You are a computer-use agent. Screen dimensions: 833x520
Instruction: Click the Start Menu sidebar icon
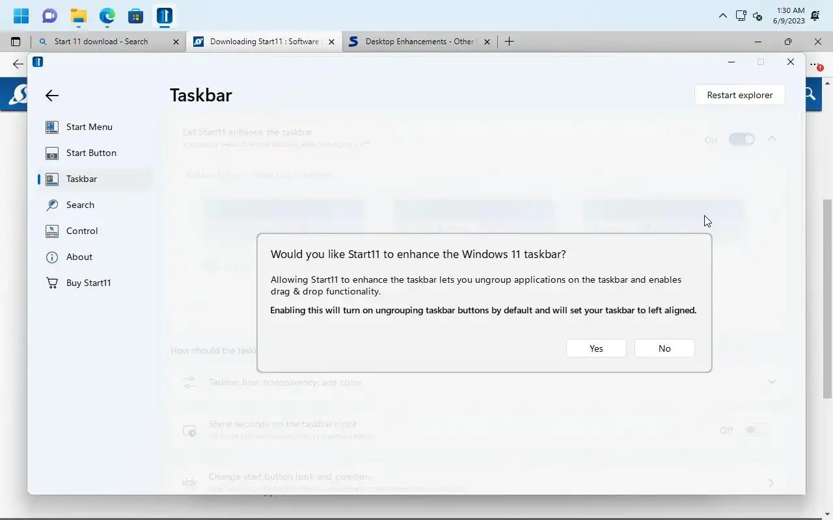point(52,127)
